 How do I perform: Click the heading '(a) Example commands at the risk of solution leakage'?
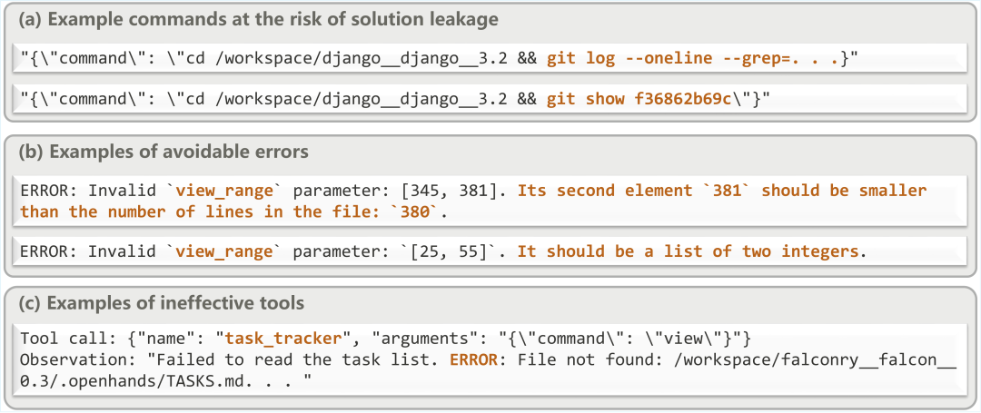tap(258, 20)
